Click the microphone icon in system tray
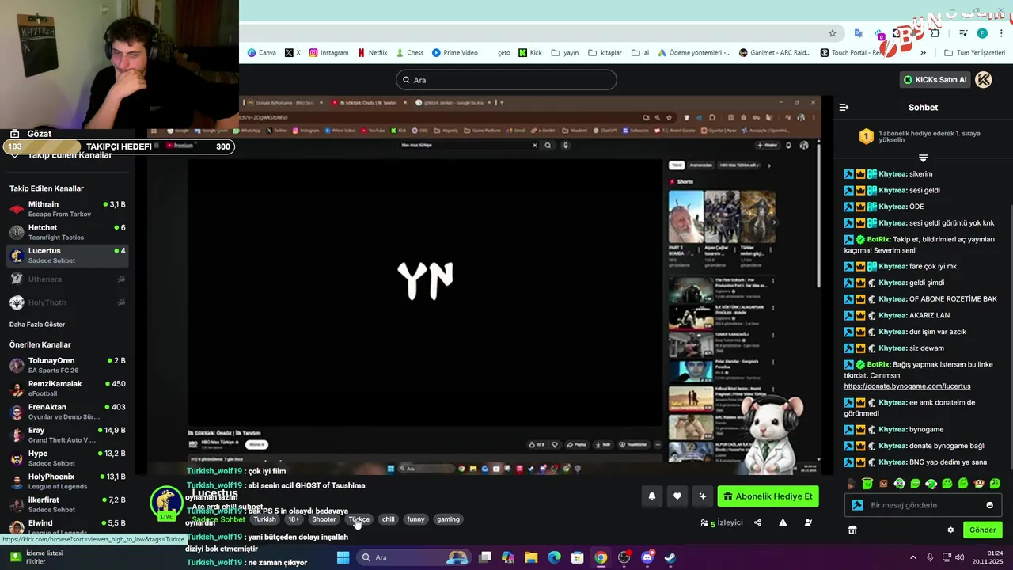This screenshot has height=570, width=1013. [930, 557]
